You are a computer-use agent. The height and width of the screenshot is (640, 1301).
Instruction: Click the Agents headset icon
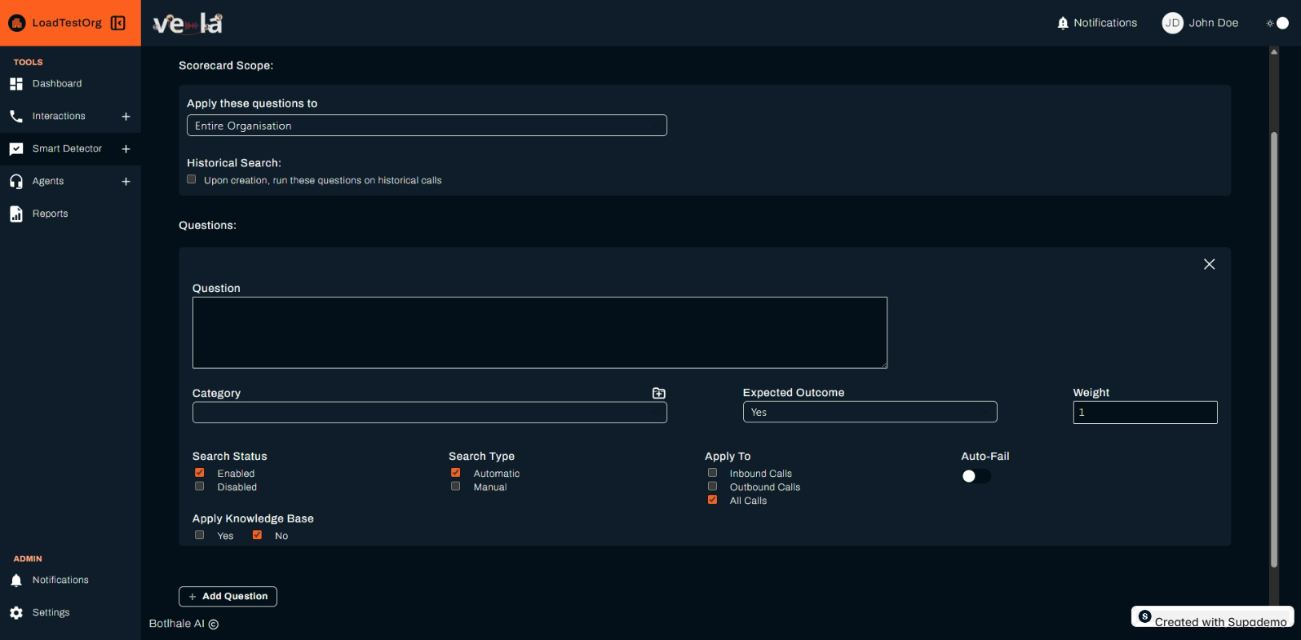(x=16, y=182)
